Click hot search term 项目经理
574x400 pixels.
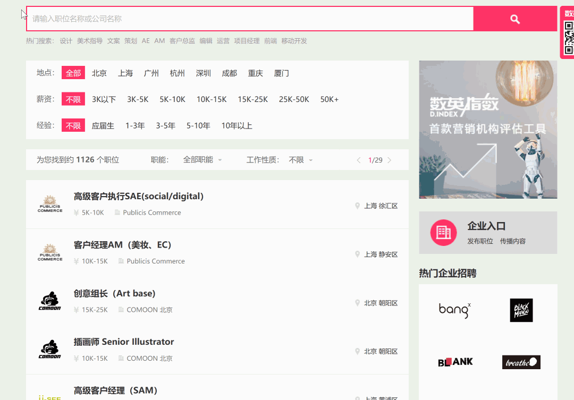[x=247, y=40]
